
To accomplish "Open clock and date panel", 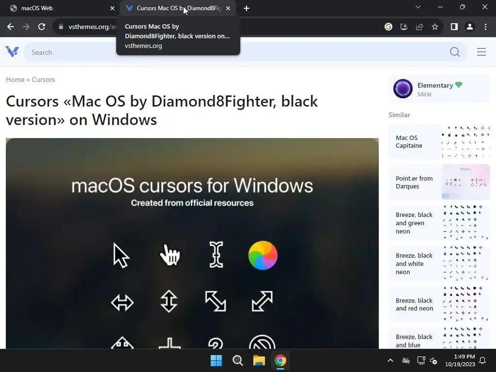I will pyautogui.click(x=460, y=360).
